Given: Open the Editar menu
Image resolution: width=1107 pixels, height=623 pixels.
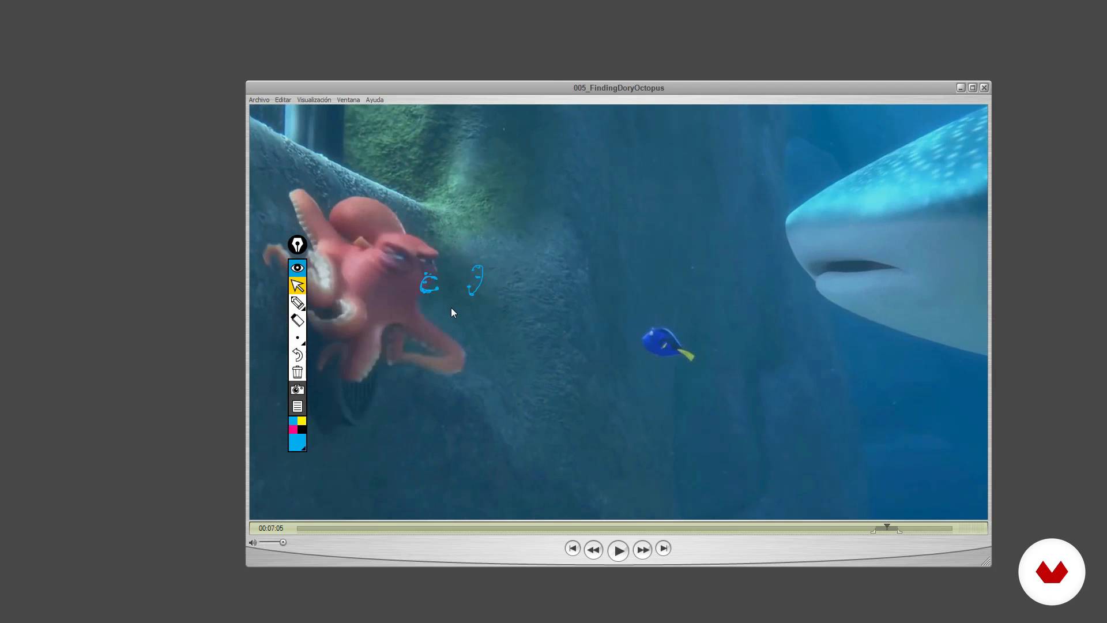Looking at the screenshot, I should tap(283, 100).
